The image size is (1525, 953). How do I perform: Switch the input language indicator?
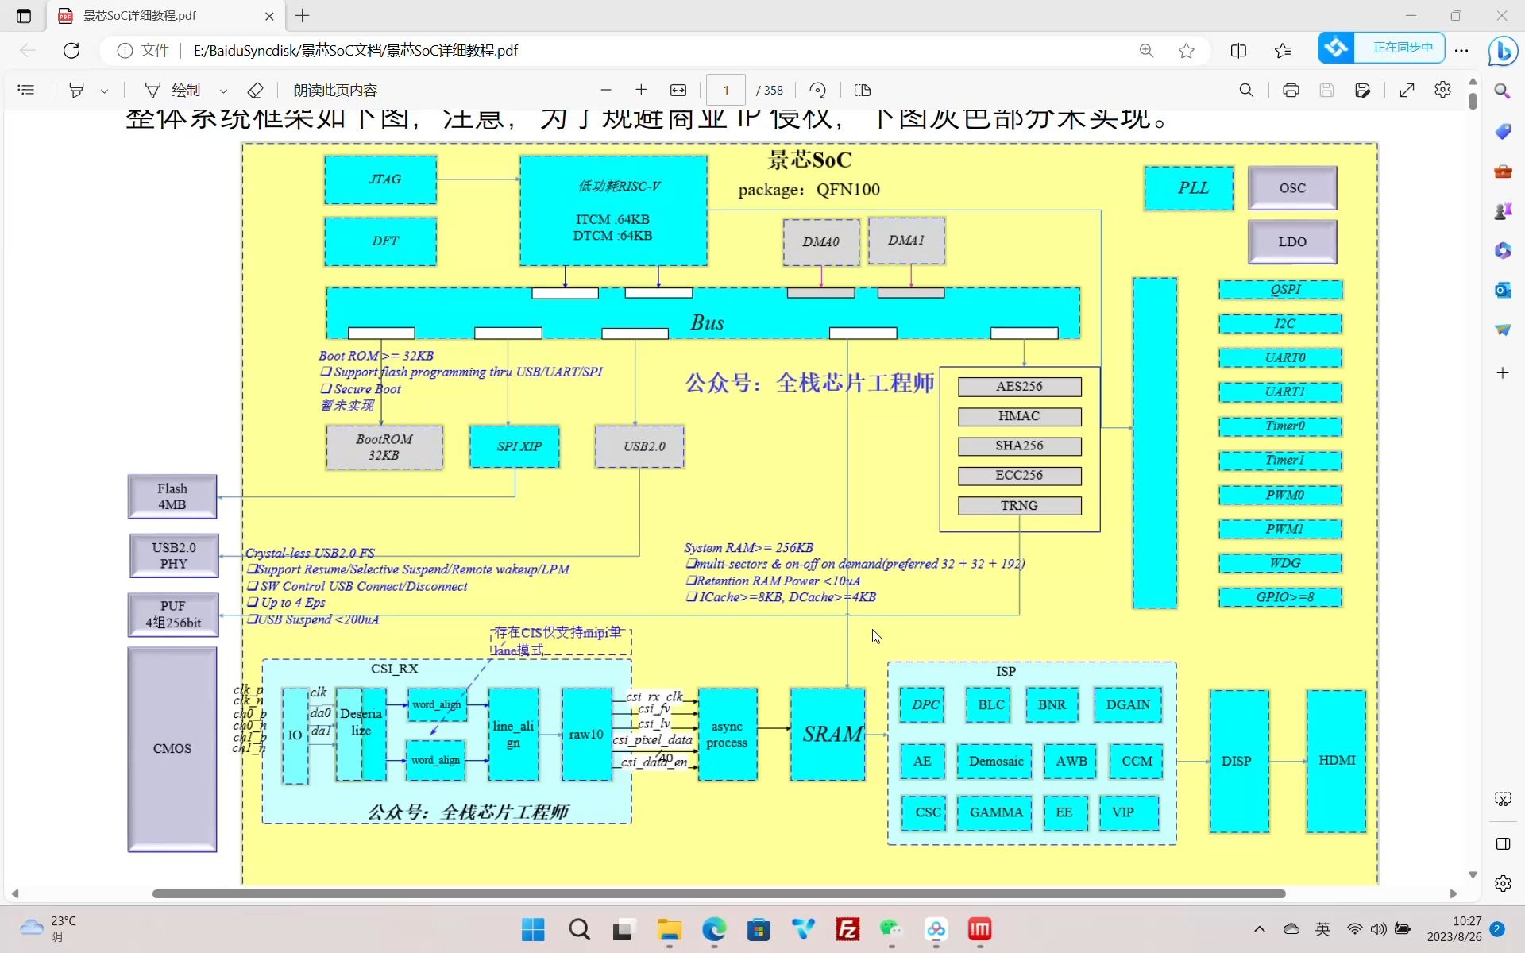click(1322, 929)
